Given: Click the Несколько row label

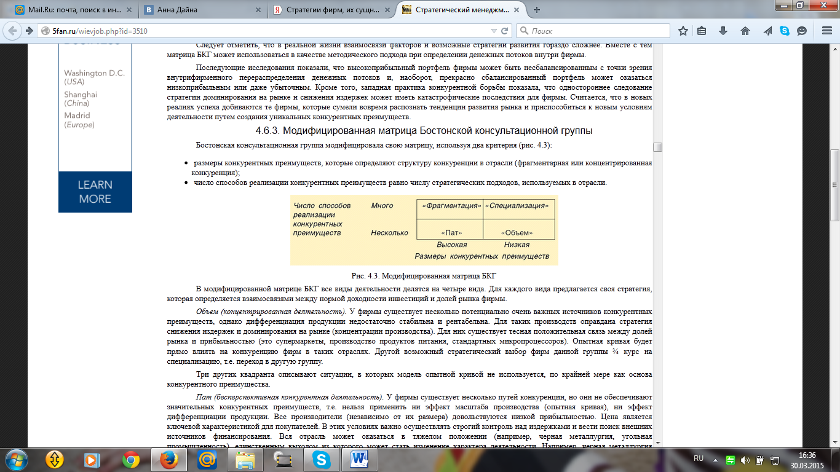Looking at the screenshot, I should (x=389, y=232).
